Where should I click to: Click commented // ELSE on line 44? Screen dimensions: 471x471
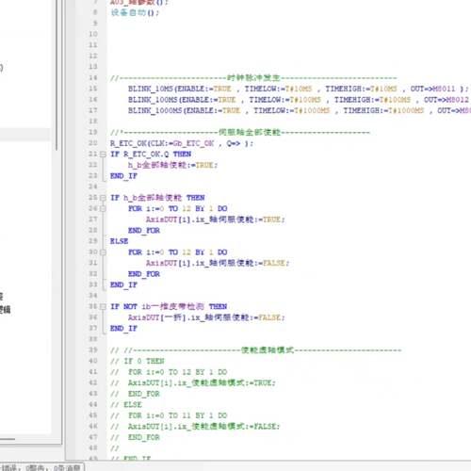pyautogui.click(x=126, y=404)
